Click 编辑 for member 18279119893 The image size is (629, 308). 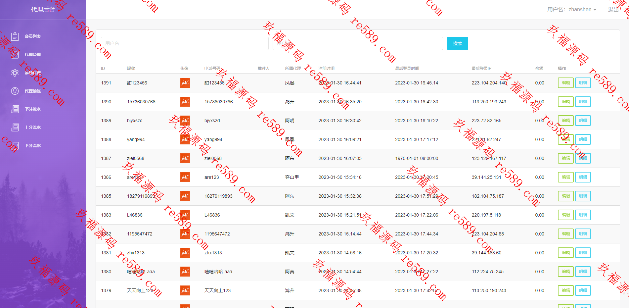pos(566,196)
